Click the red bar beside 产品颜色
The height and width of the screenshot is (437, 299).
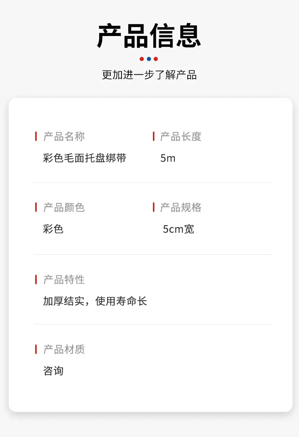(36, 207)
